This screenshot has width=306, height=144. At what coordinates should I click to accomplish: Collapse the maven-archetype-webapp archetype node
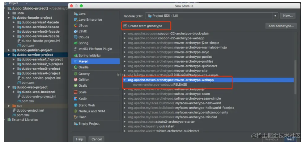125,80
